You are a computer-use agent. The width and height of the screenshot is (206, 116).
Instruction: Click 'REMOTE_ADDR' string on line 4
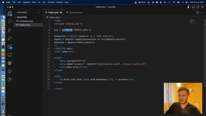[x=81, y=30]
